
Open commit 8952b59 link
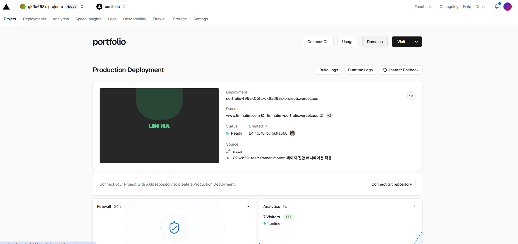pyautogui.click(x=241, y=158)
